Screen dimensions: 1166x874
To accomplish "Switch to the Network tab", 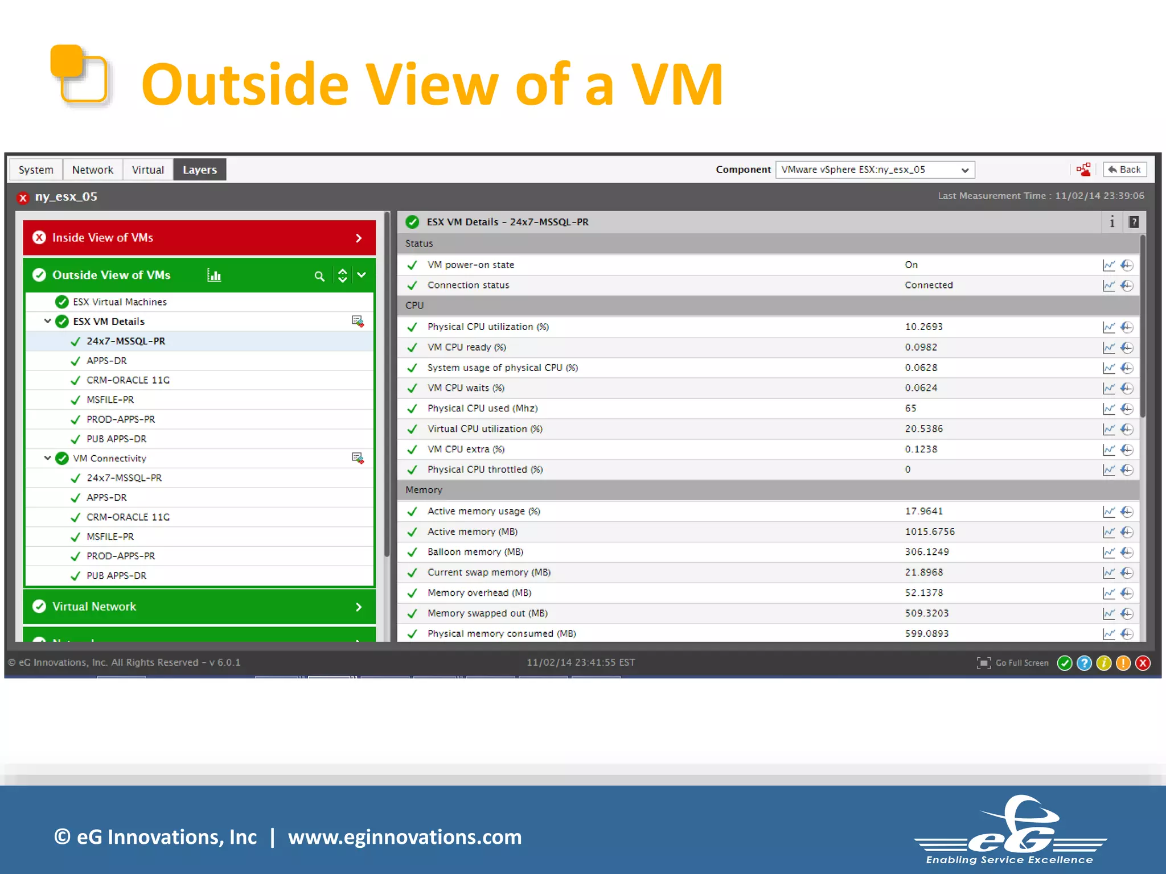I will (x=93, y=170).
